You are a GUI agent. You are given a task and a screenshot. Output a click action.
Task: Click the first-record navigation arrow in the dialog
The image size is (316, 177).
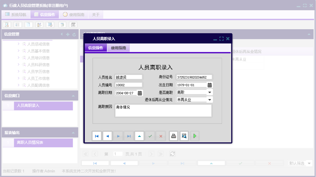(x=97, y=136)
